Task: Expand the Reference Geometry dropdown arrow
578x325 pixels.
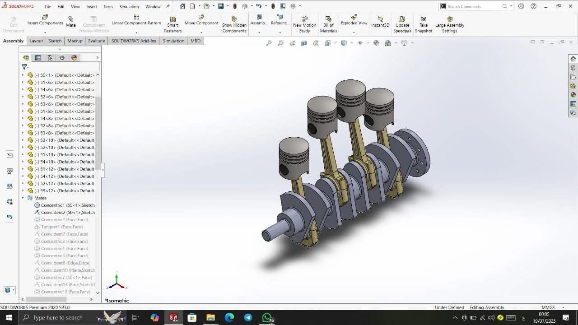Action: (280, 32)
